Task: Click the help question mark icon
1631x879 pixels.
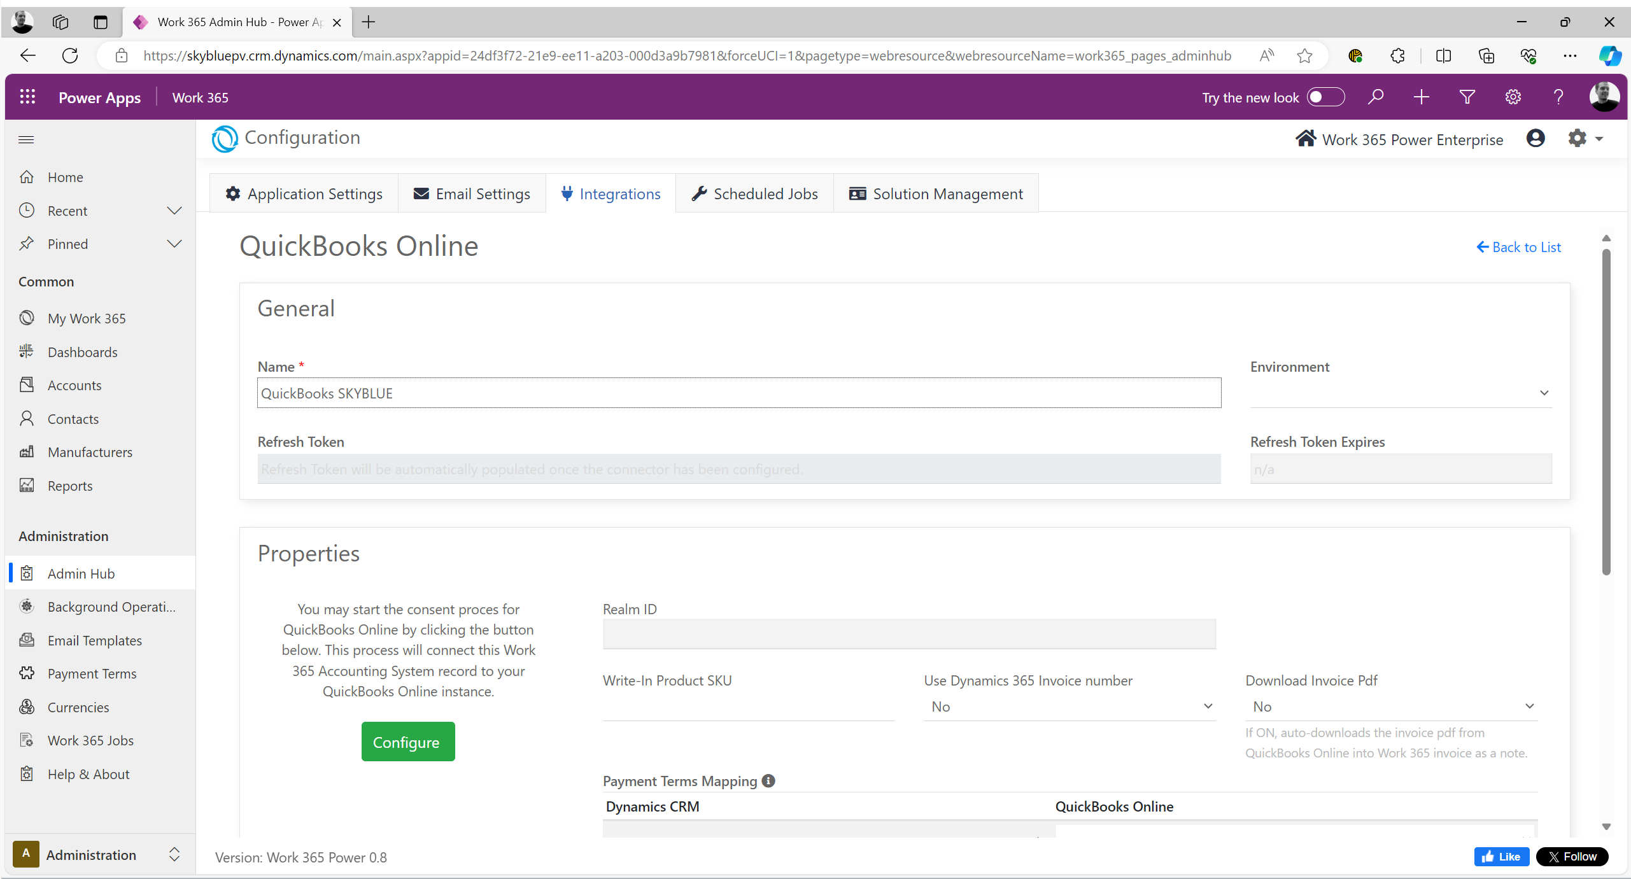Action: pyautogui.click(x=1558, y=97)
